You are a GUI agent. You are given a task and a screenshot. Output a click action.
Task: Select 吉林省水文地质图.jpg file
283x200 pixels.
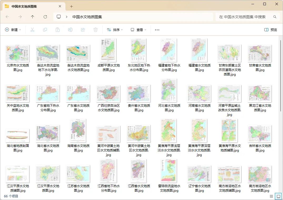260,139
